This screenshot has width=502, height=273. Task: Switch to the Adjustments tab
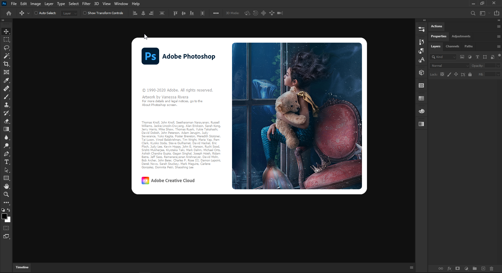(x=461, y=36)
